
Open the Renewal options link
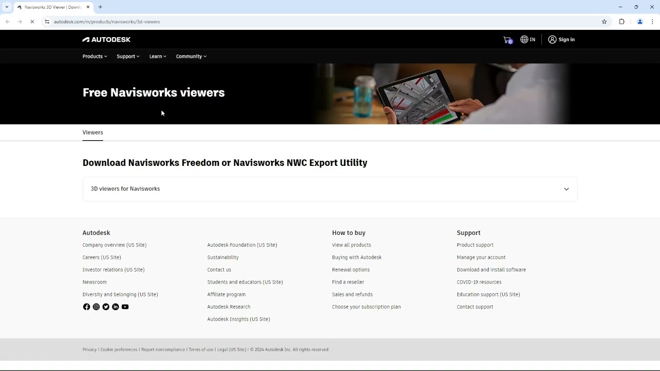pyautogui.click(x=351, y=270)
